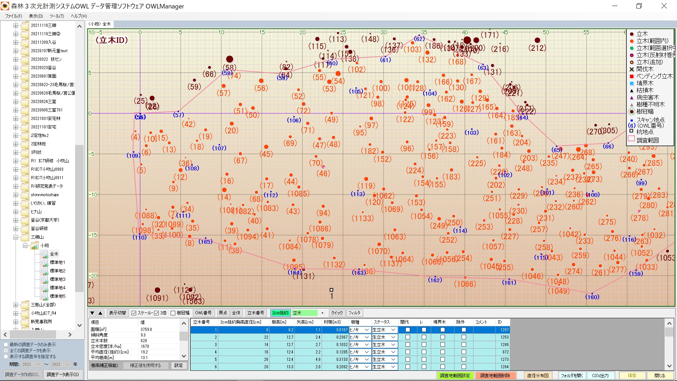This screenshot has height=381, width=677.
Task: Click the blue 境界木 legend swatch
Action: point(632,83)
